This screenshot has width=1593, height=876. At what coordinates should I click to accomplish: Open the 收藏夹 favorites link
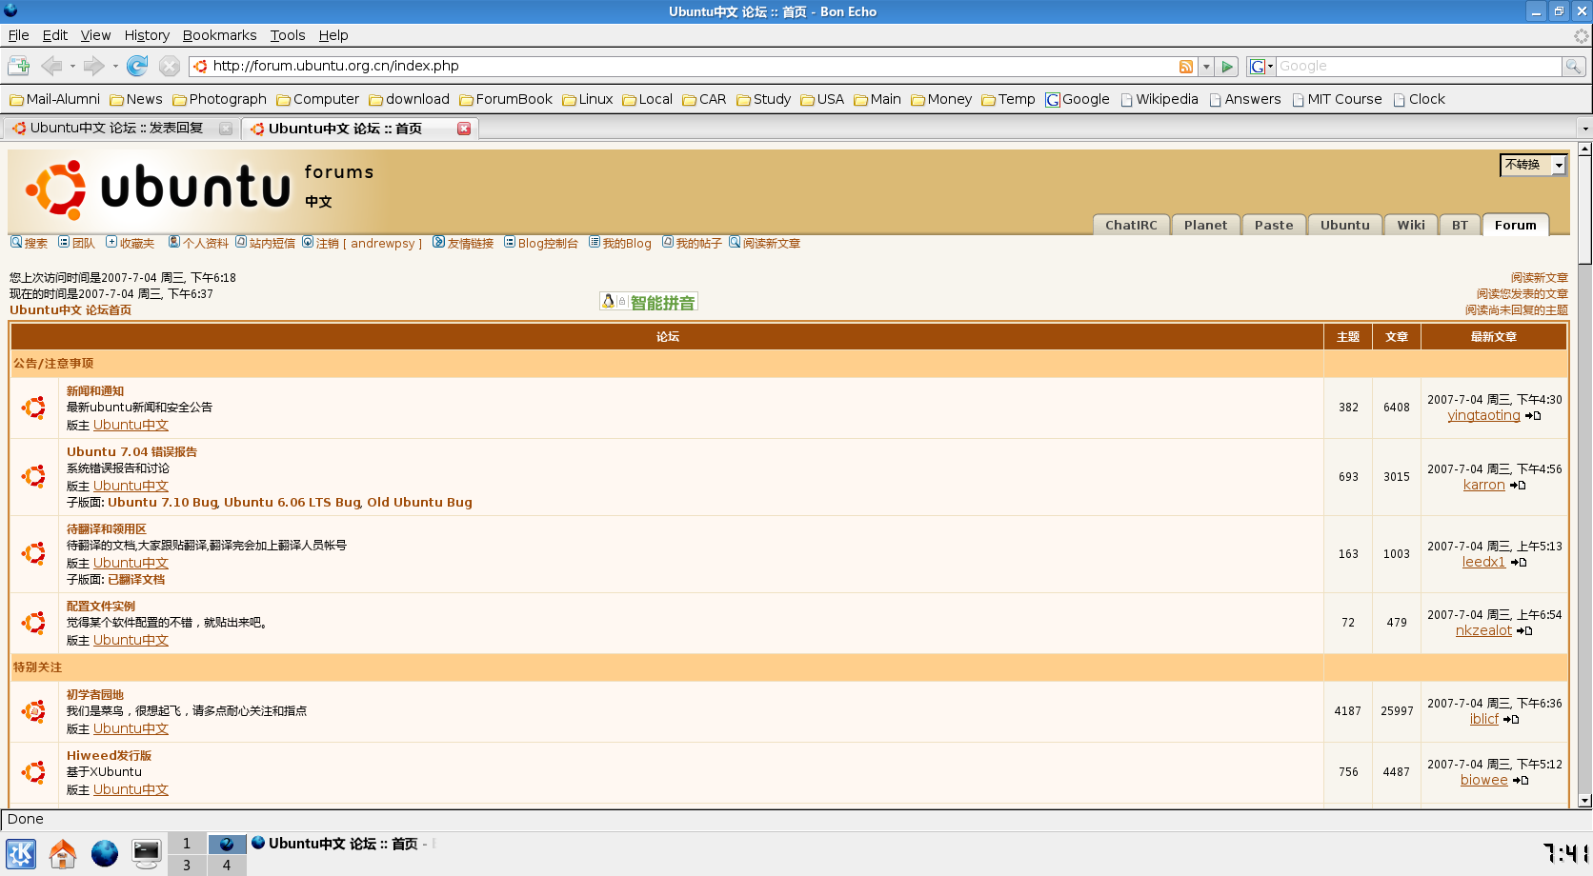tap(130, 243)
